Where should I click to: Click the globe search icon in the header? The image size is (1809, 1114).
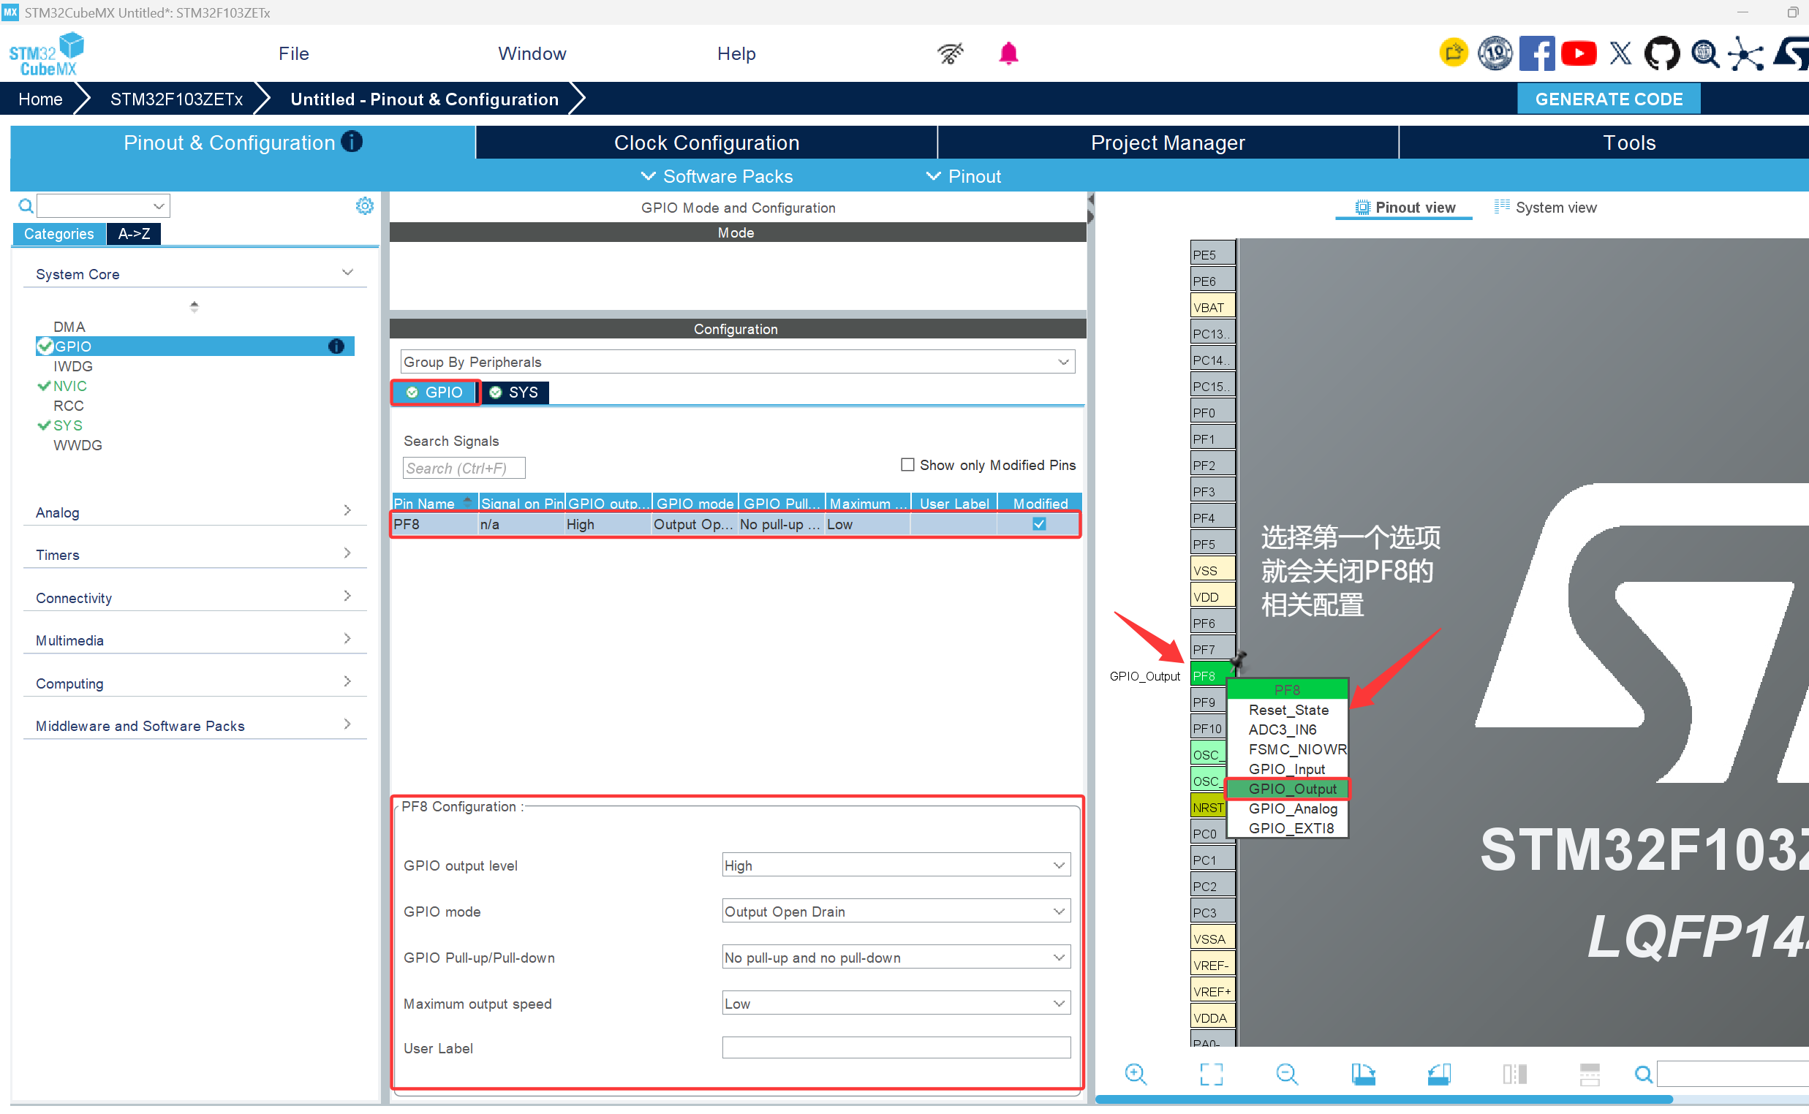[1704, 53]
